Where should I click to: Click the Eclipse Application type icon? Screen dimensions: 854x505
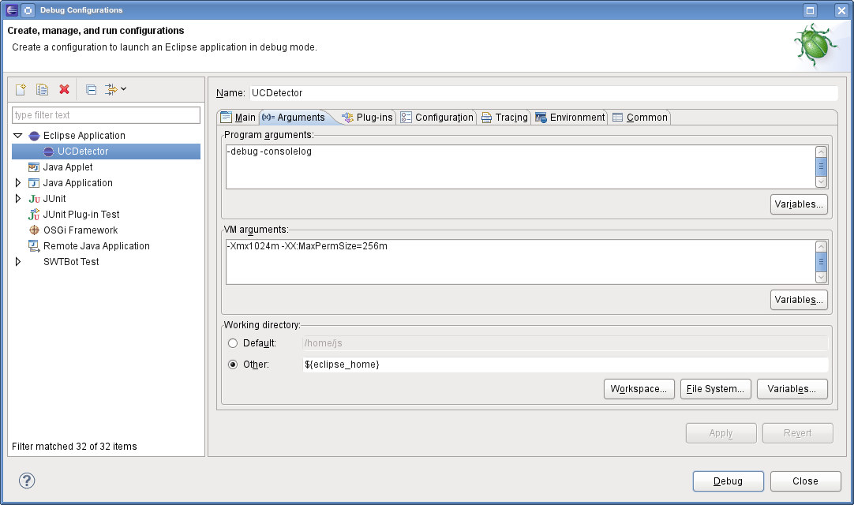tap(34, 136)
